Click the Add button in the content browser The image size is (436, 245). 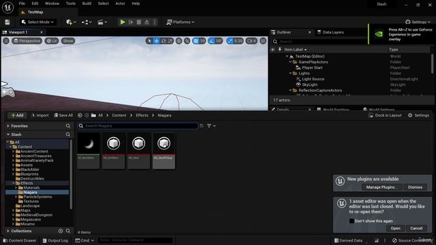17,115
